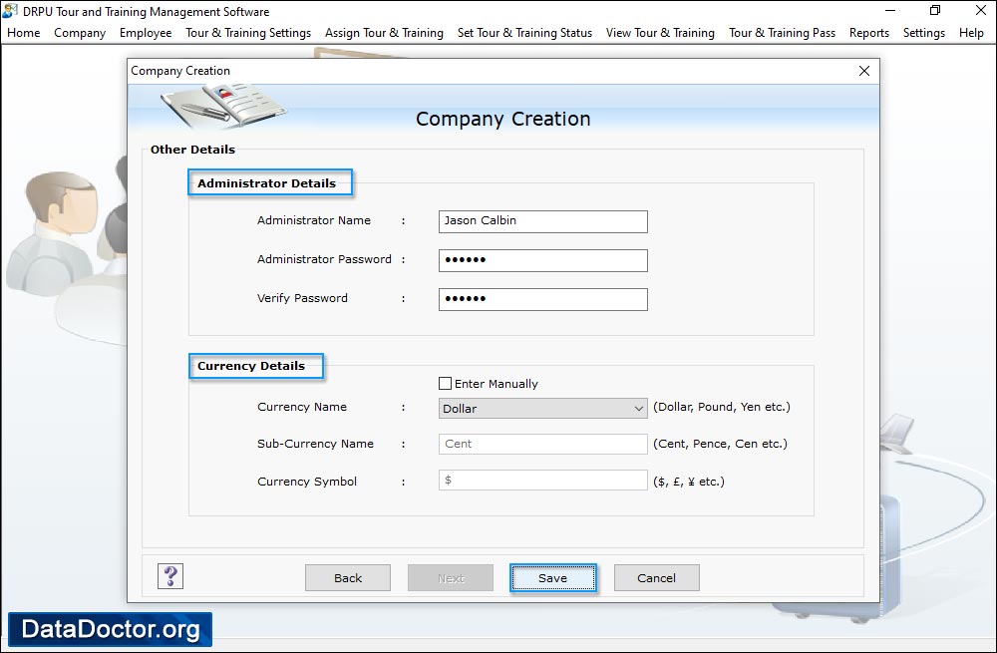The width and height of the screenshot is (997, 653).
Task: Open the Home menu
Action: click(24, 33)
